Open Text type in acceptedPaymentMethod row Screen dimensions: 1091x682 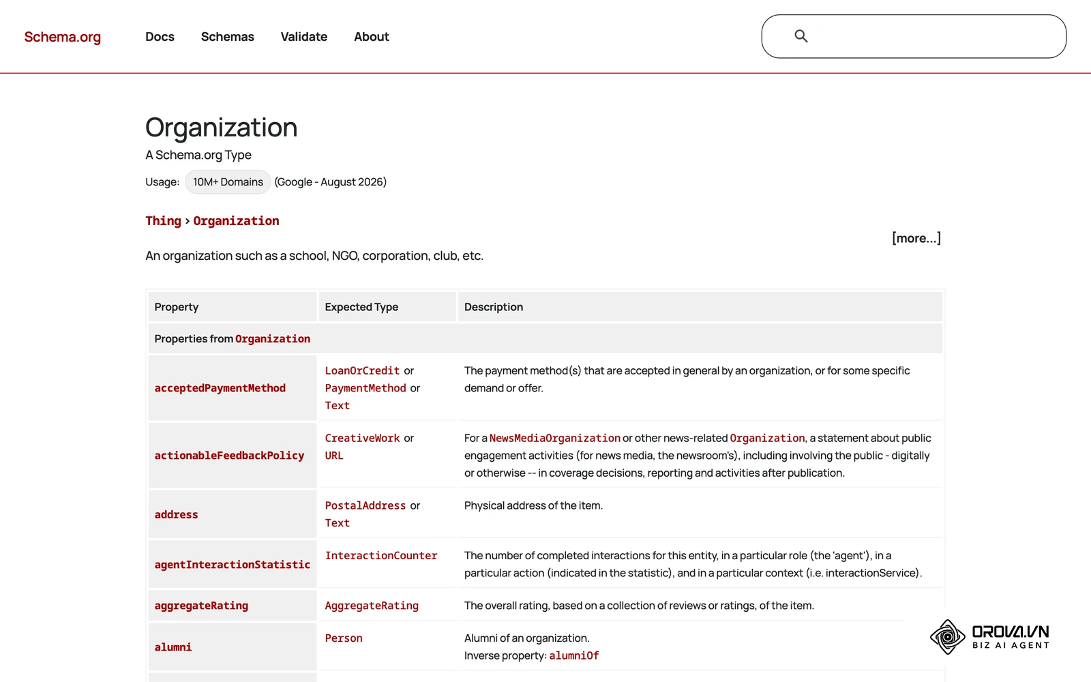pyautogui.click(x=338, y=406)
